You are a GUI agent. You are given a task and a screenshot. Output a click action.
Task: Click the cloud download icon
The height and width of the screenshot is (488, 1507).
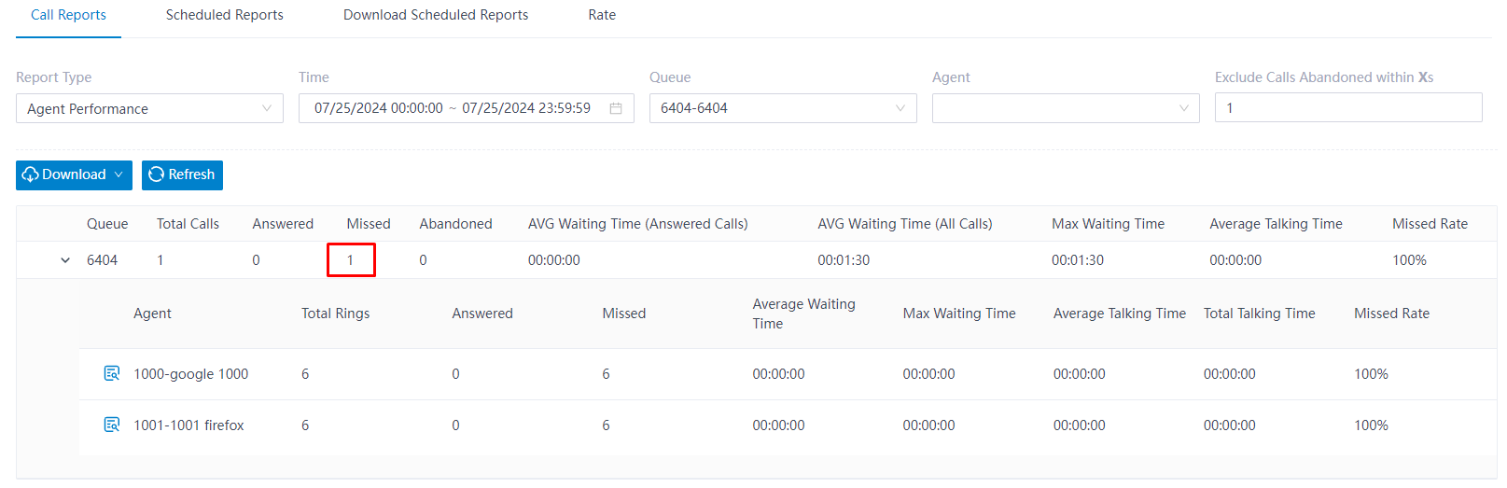tap(31, 174)
